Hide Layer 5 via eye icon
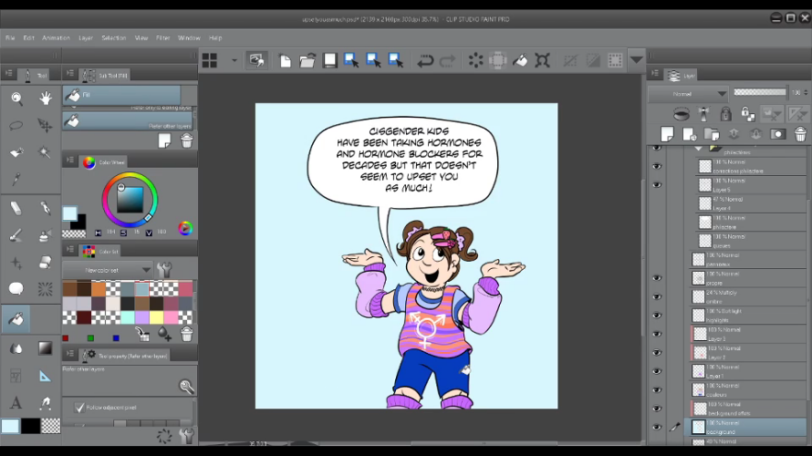 (657, 185)
